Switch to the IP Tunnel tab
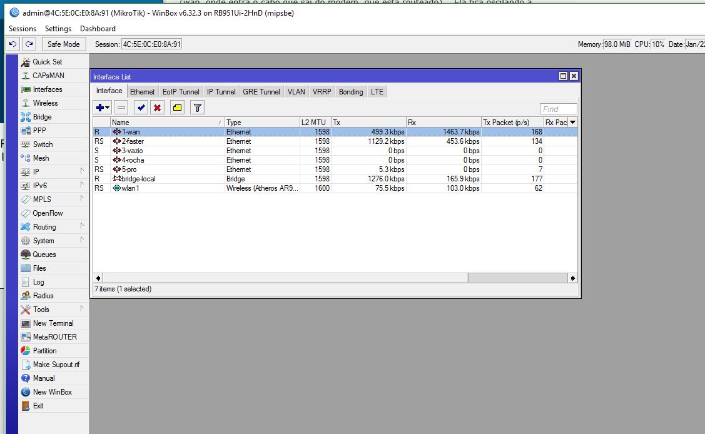Image resolution: width=705 pixels, height=434 pixels. click(221, 92)
